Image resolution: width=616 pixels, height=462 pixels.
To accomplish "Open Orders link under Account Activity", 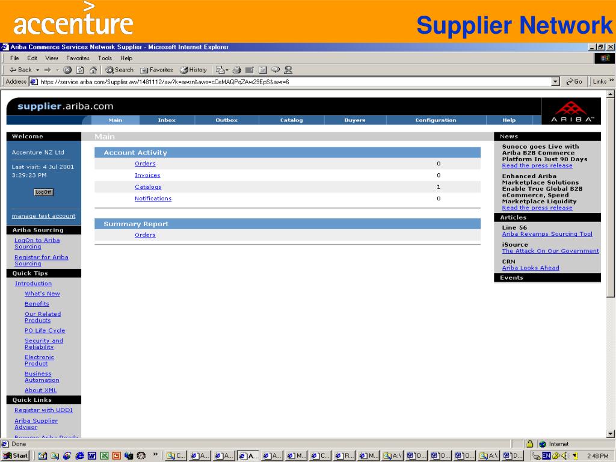I will [x=145, y=164].
